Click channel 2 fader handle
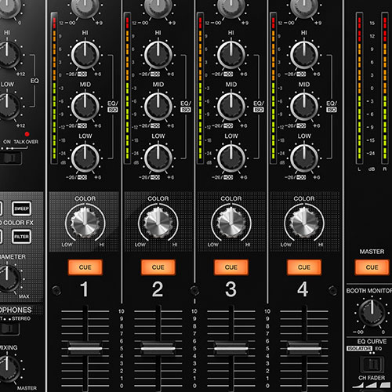The width and height of the screenshot is (392, 392). click(158, 348)
